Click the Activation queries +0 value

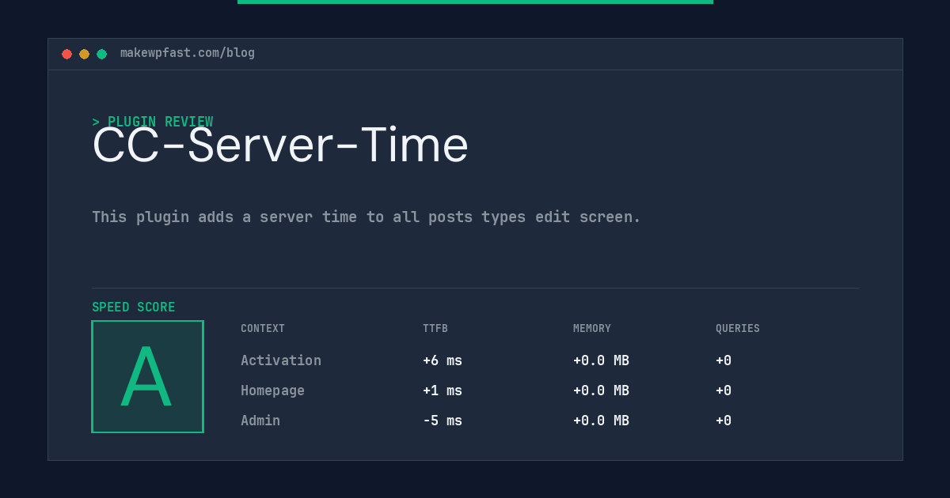724,360
